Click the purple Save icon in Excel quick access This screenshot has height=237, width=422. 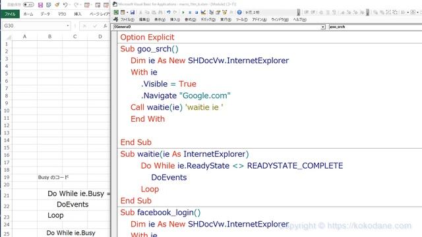(x=40, y=5)
